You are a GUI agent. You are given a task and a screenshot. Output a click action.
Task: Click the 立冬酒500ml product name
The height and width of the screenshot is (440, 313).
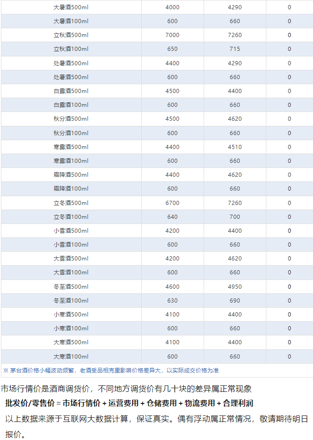pos(71,203)
